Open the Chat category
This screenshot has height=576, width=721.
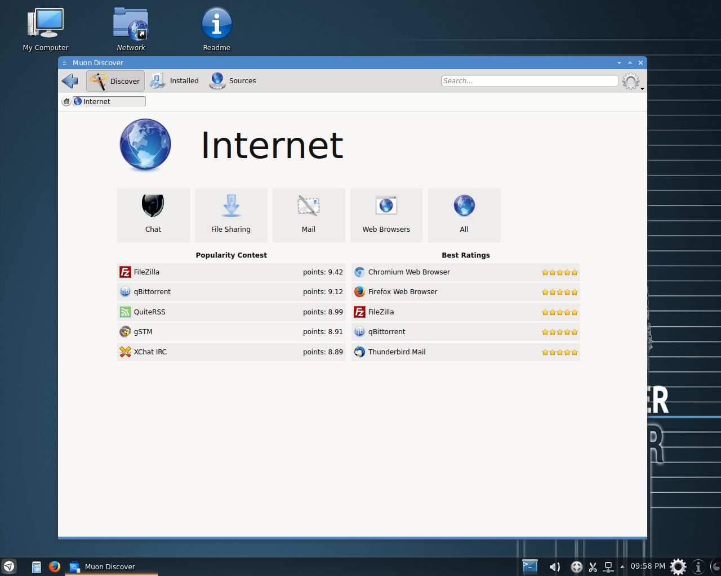click(153, 215)
